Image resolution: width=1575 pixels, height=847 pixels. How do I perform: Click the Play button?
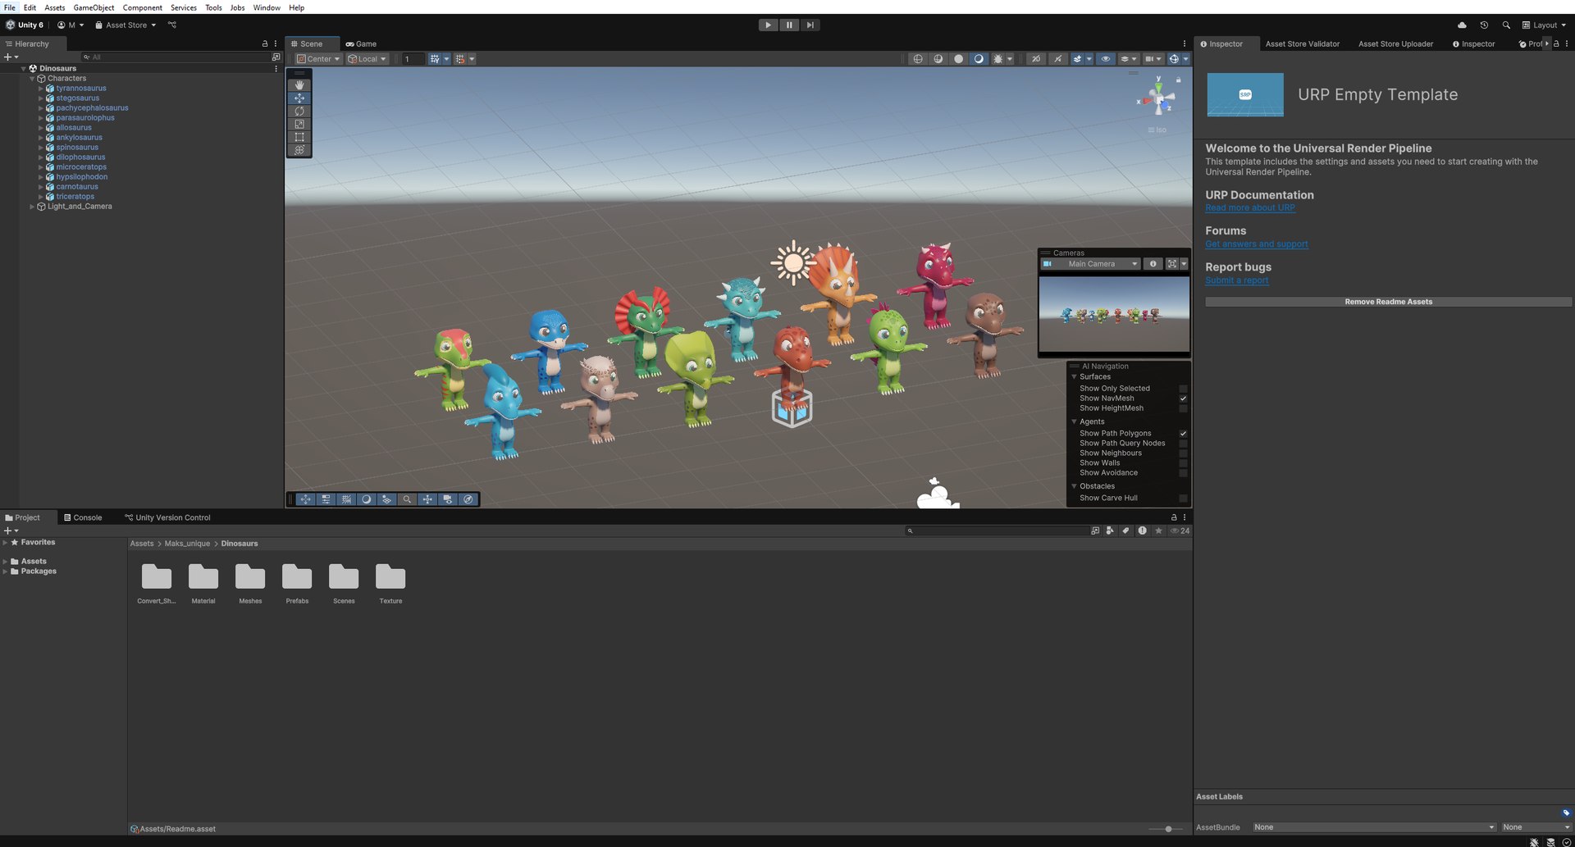pos(768,25)
